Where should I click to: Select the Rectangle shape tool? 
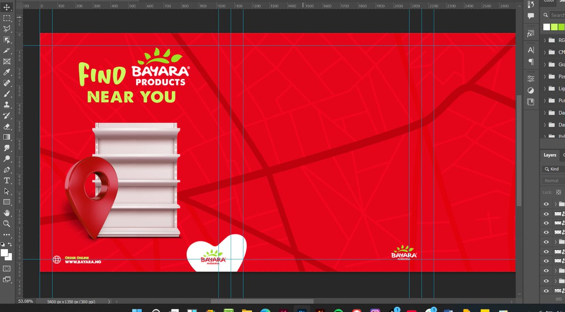pyautogui.click(x=7, y=202)
